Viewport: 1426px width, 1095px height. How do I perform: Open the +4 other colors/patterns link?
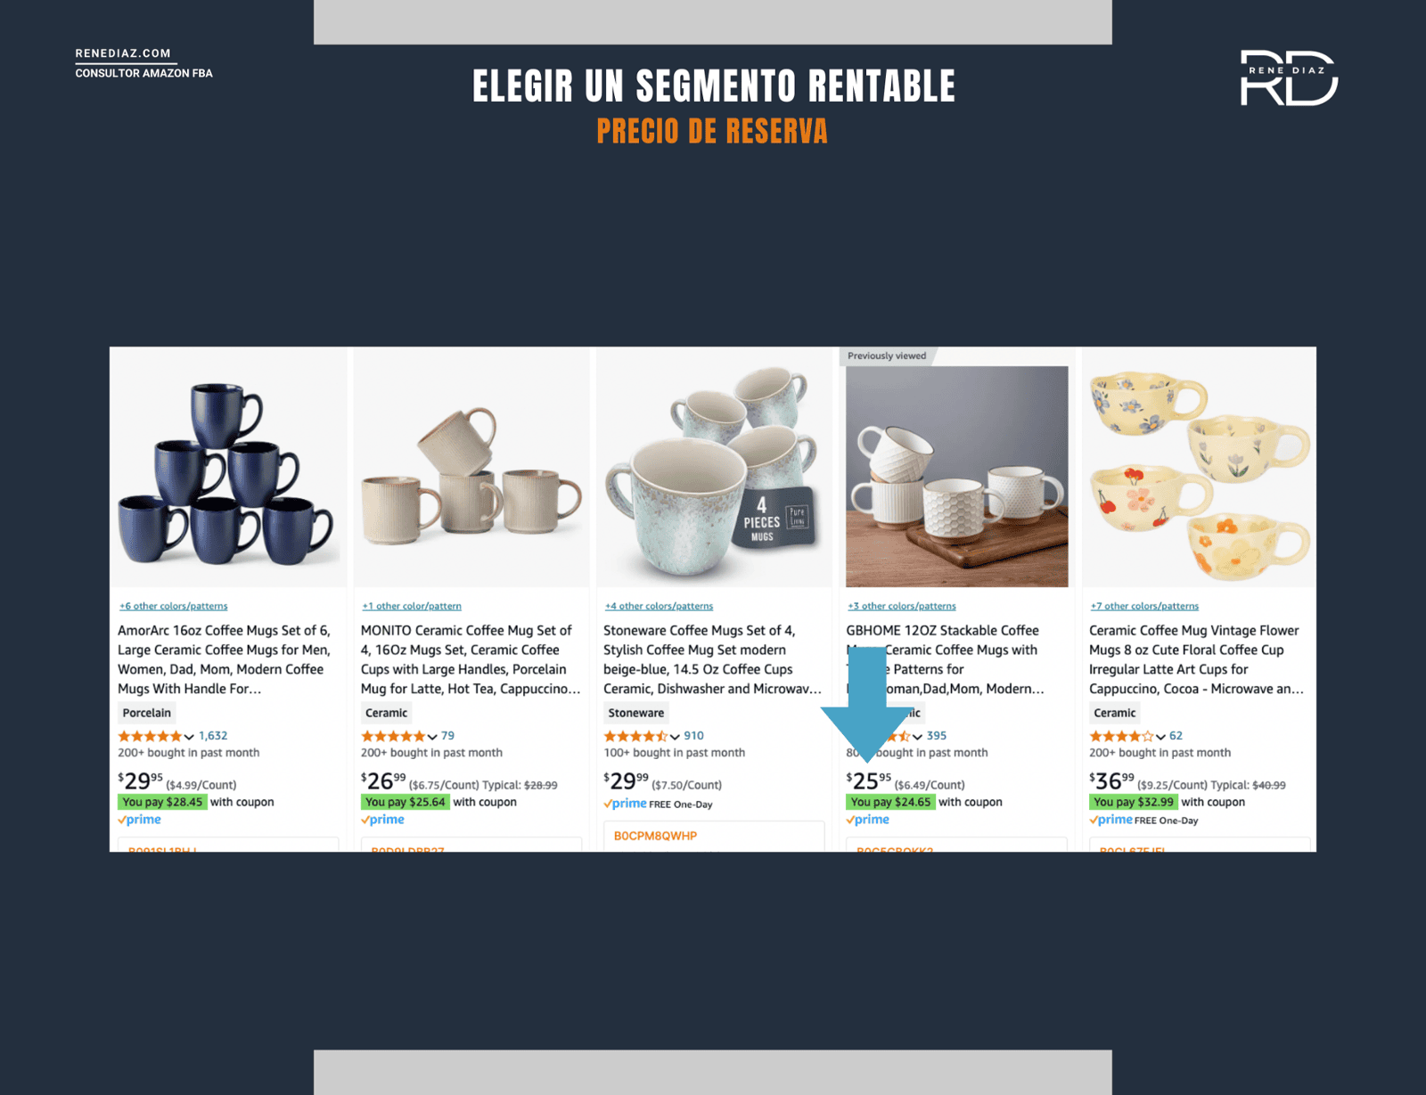(659, 606)
